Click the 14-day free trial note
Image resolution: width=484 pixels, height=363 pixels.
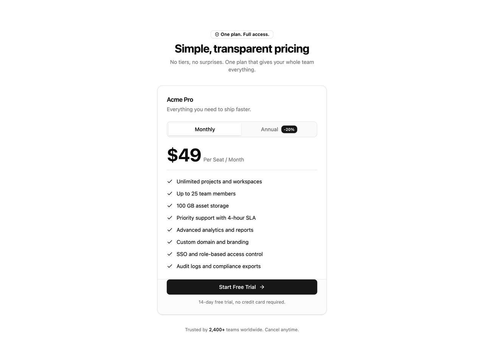coord(242,302)
